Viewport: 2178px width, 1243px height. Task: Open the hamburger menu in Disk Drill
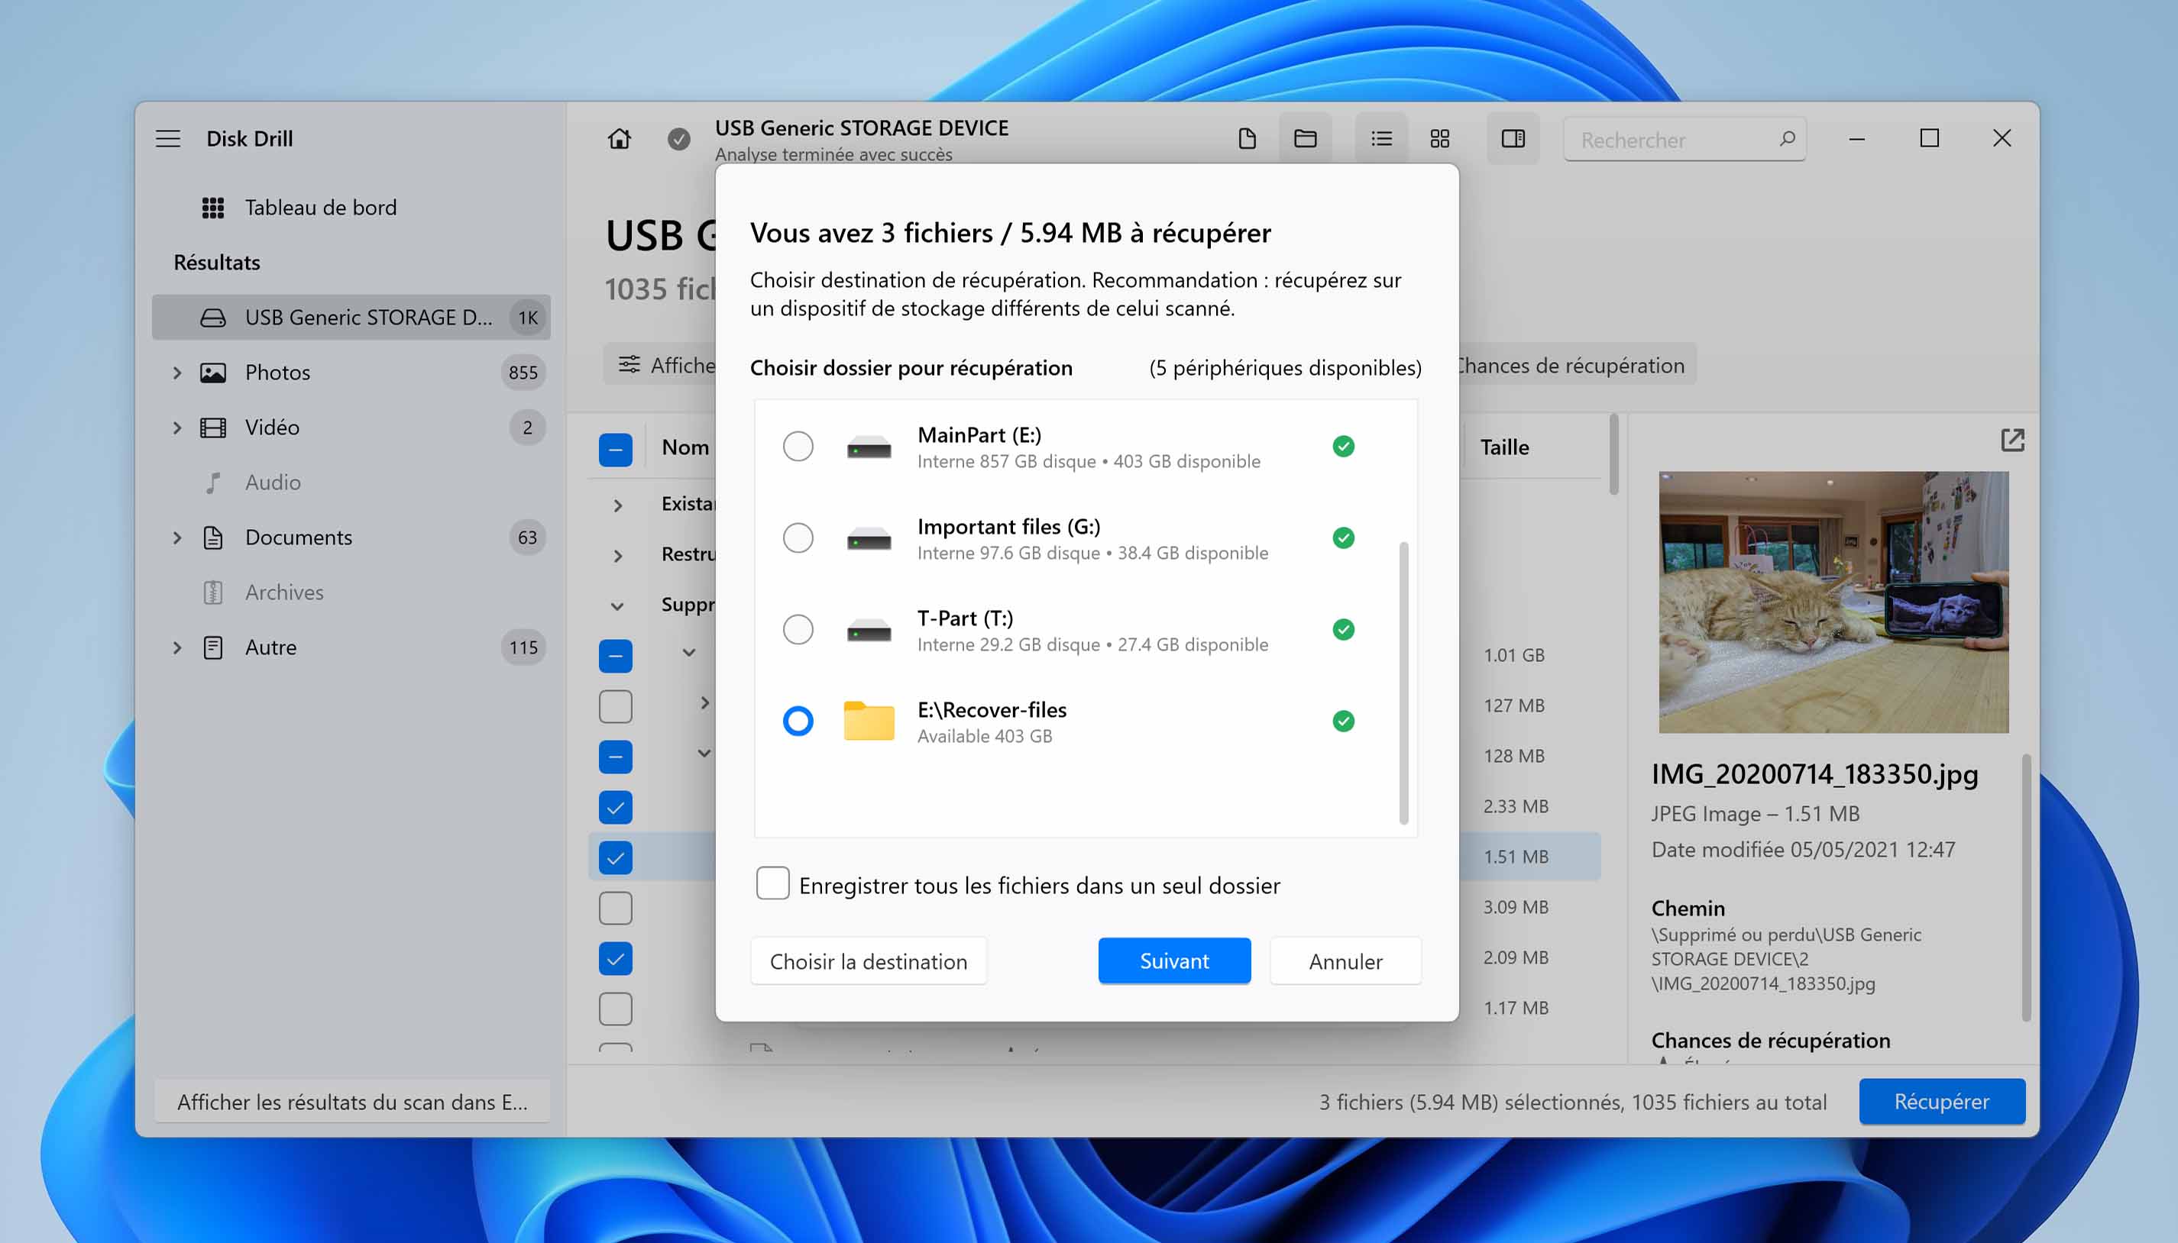167,137
